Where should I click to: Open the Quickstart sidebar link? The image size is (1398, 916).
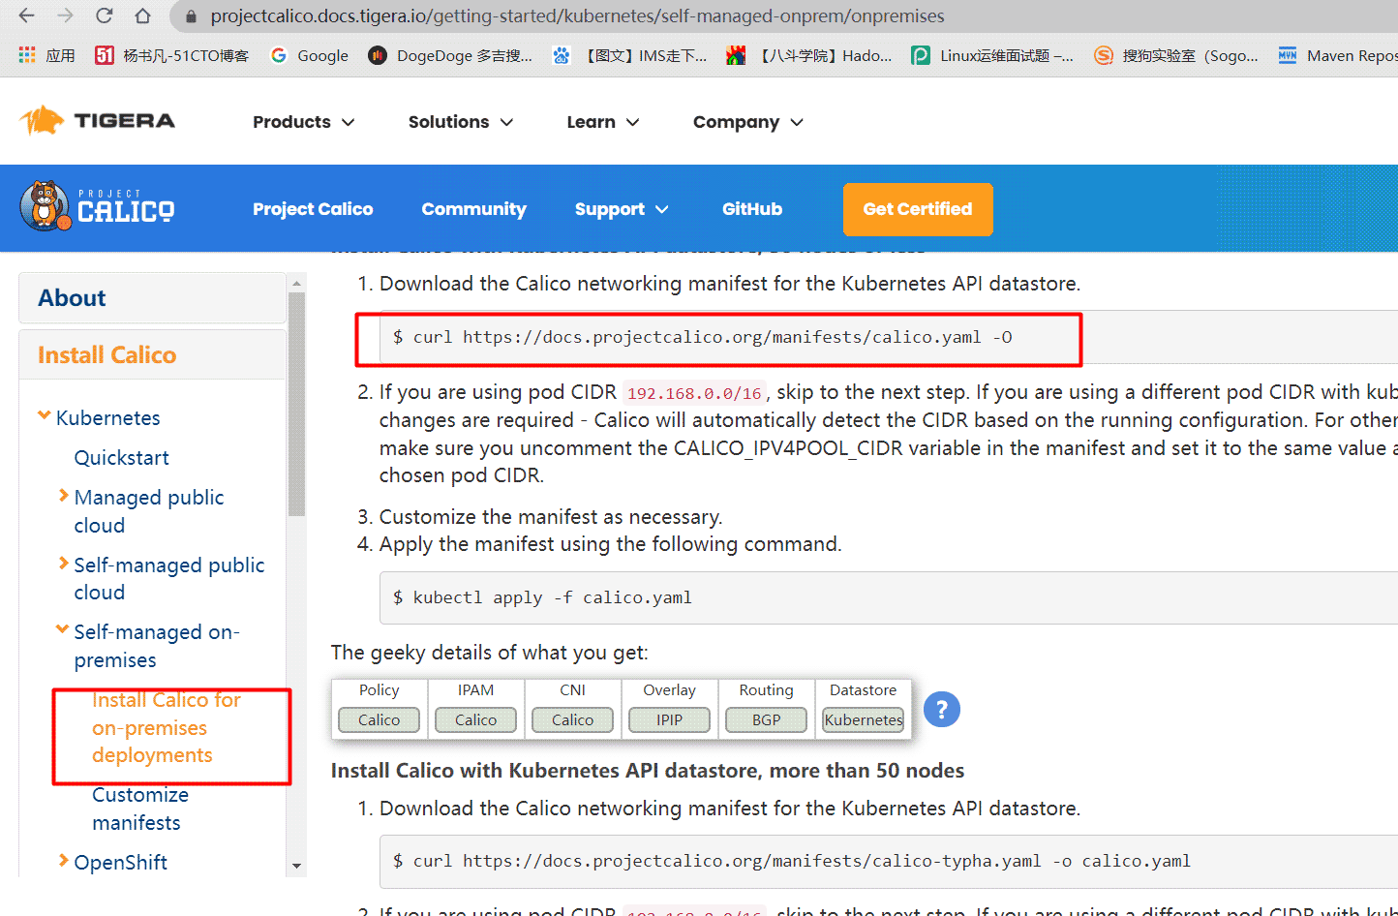coord(121,457)
